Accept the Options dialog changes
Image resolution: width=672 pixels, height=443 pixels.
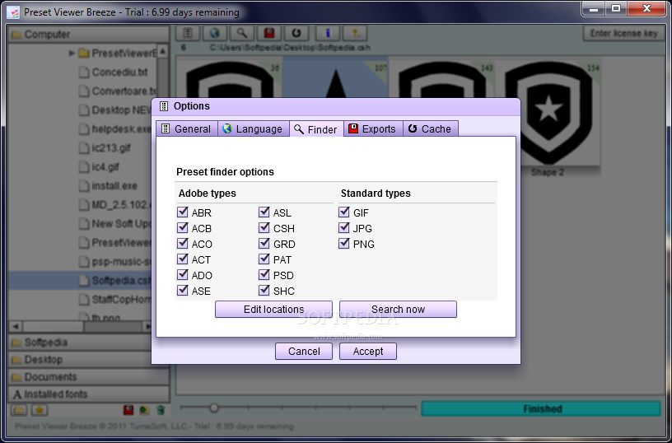coord(368,352)
